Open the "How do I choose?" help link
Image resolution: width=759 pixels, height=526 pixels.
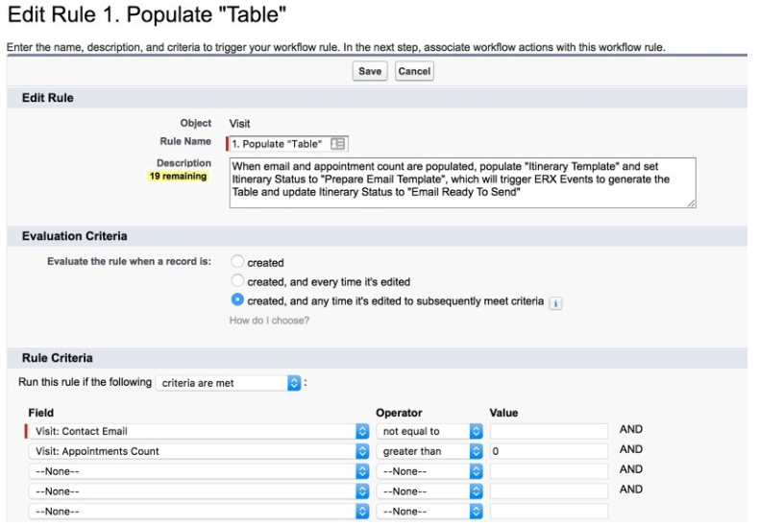click(x=269, y=320)
